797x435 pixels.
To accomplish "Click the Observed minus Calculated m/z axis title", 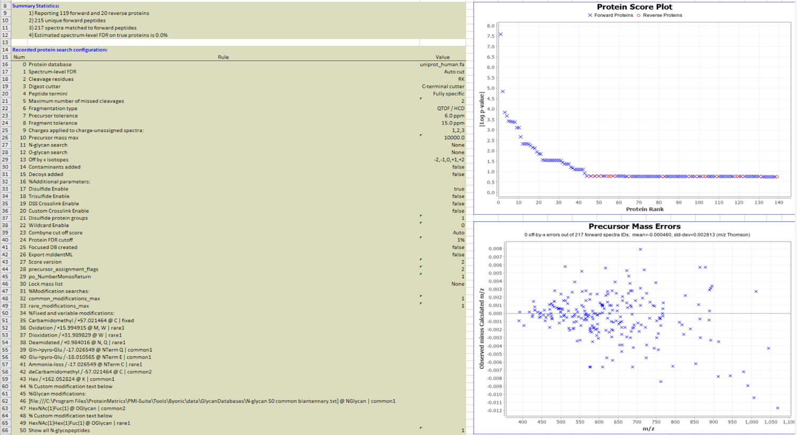I will (482, 329).
